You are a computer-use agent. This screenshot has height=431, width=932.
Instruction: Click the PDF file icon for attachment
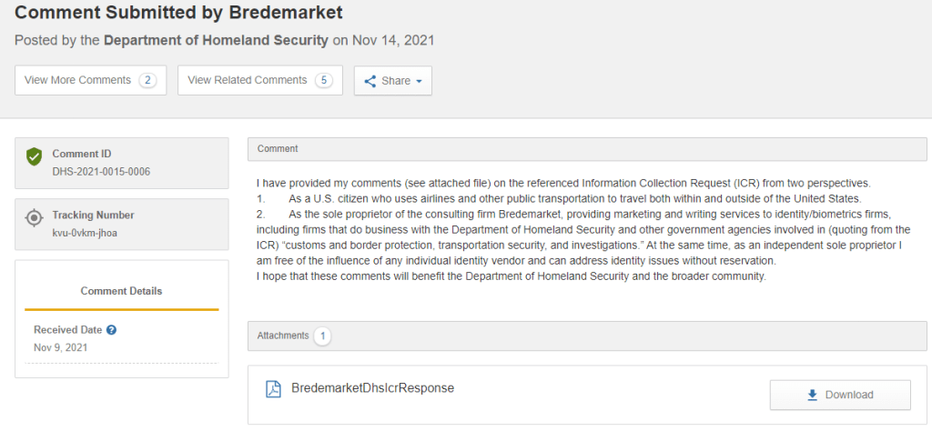(x=273, y=389)
